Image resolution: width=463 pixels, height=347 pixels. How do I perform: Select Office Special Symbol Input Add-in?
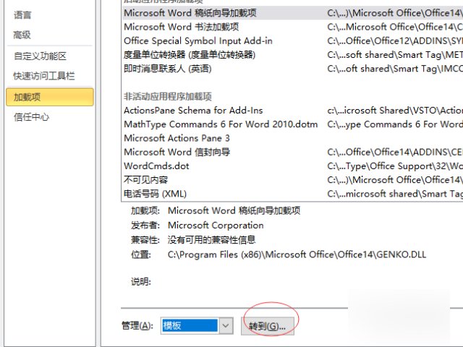click(x=292, y=40)
